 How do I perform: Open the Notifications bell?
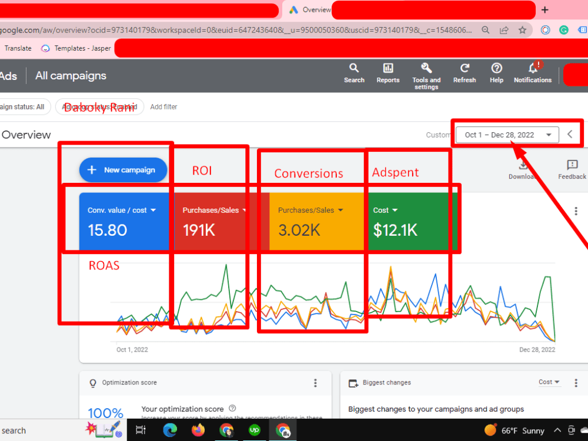[533, 73]
